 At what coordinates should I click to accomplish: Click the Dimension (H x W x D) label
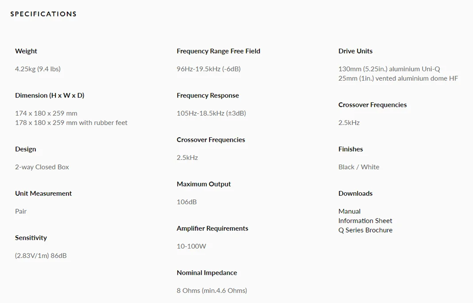pos(50,95)
